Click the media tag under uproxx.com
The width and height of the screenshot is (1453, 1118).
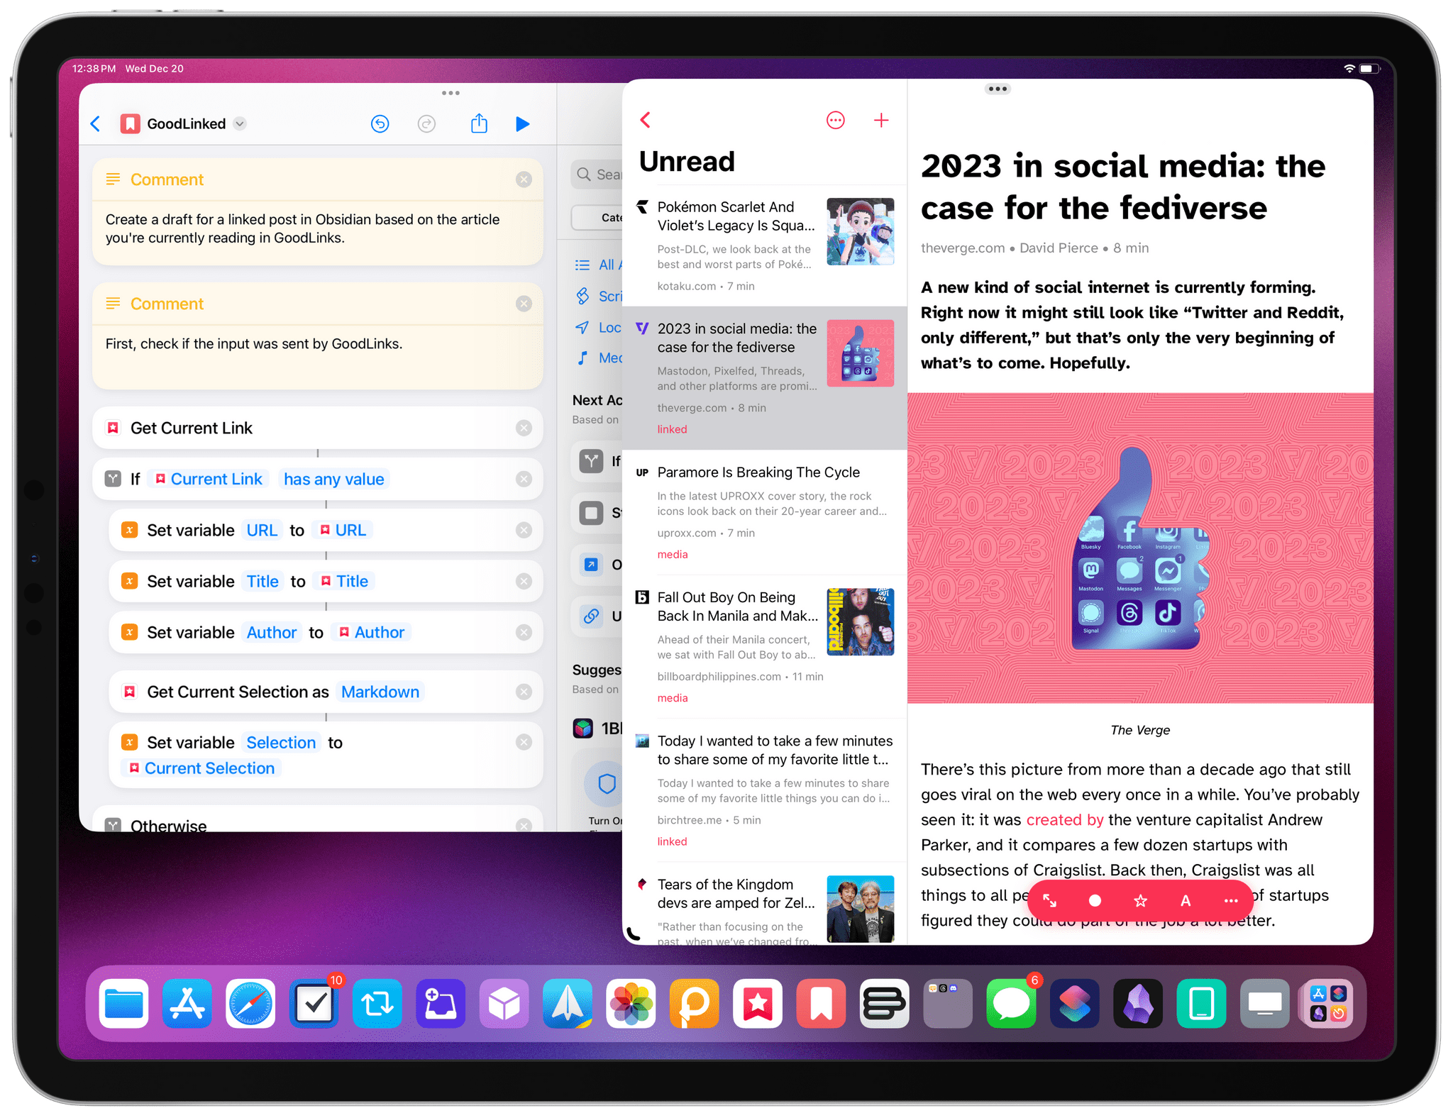(673, 554)
